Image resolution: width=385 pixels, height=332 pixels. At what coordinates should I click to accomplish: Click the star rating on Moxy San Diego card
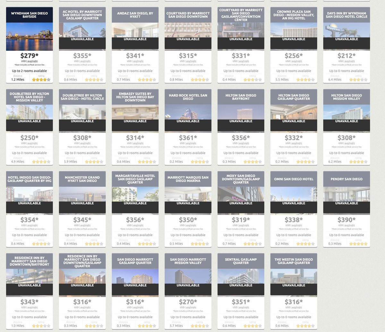(252, 244)
